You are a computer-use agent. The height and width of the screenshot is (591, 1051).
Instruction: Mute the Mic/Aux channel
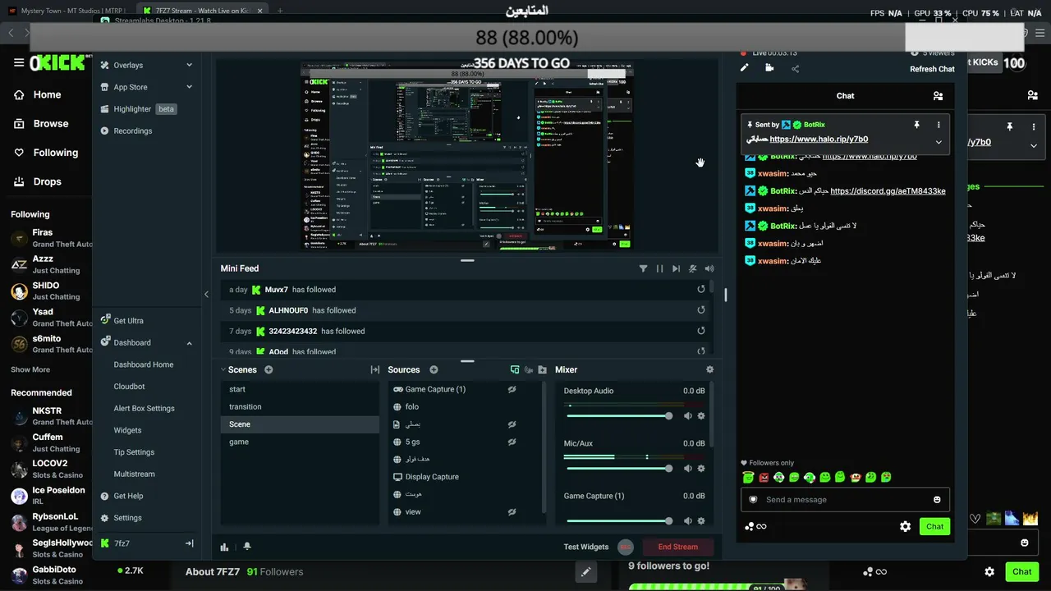tap(688, 469)
